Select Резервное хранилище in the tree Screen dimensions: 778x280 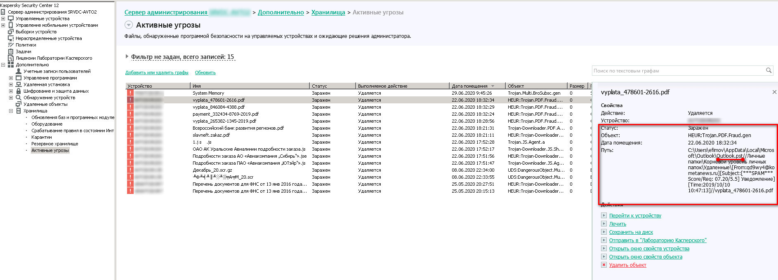pos(55,144)
